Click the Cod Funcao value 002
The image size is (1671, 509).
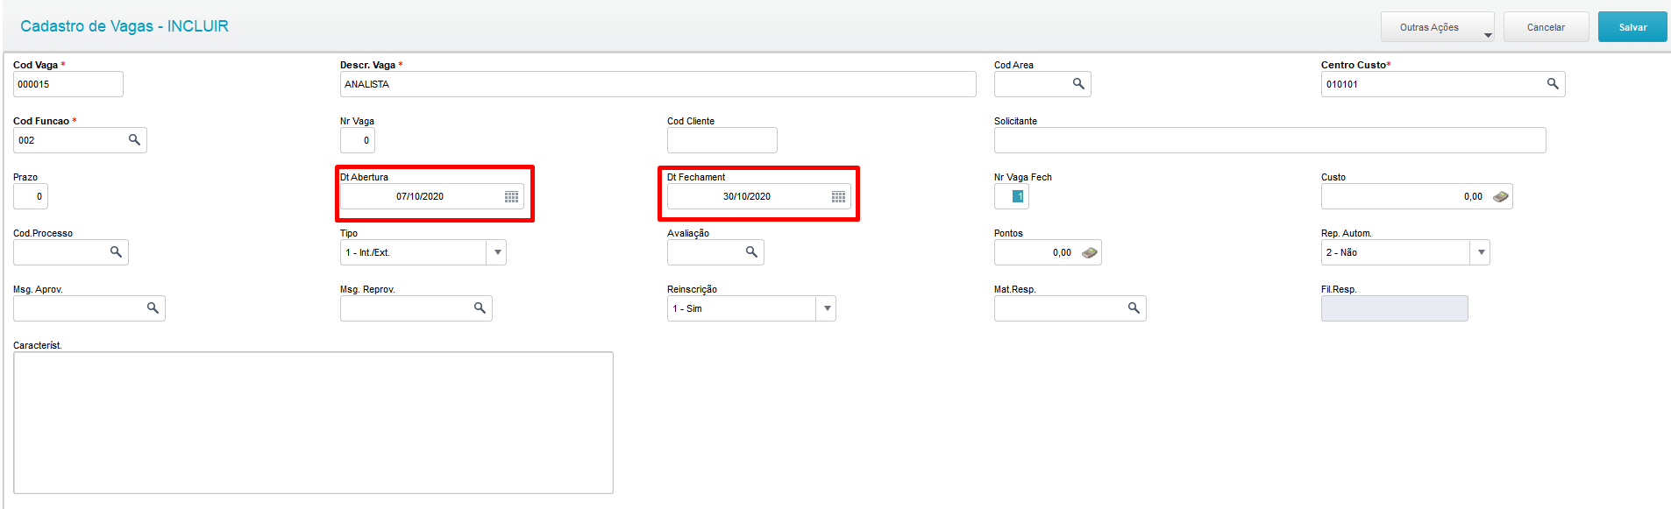[26, 140]
